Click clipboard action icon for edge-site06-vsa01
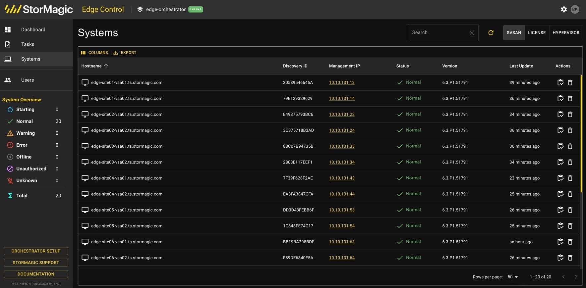 [560, 242]
